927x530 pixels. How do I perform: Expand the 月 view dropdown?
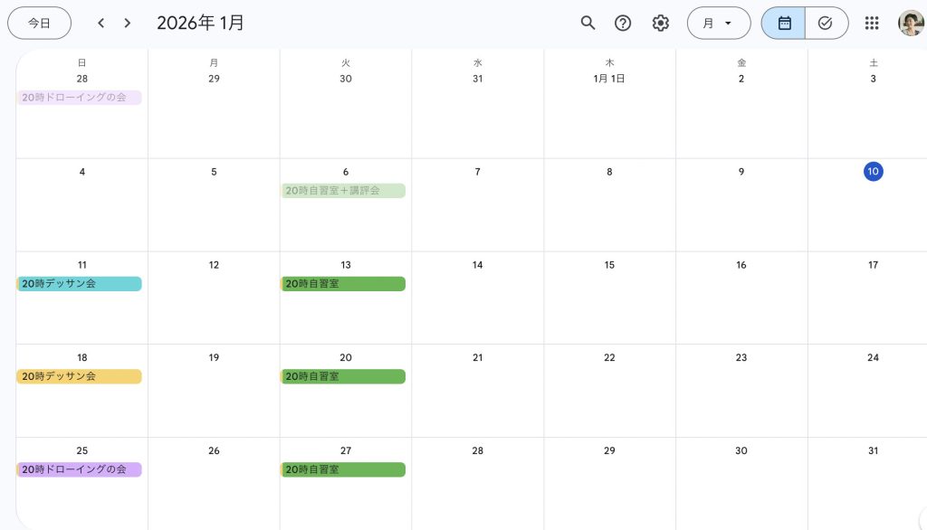click(x=718, y=23)
